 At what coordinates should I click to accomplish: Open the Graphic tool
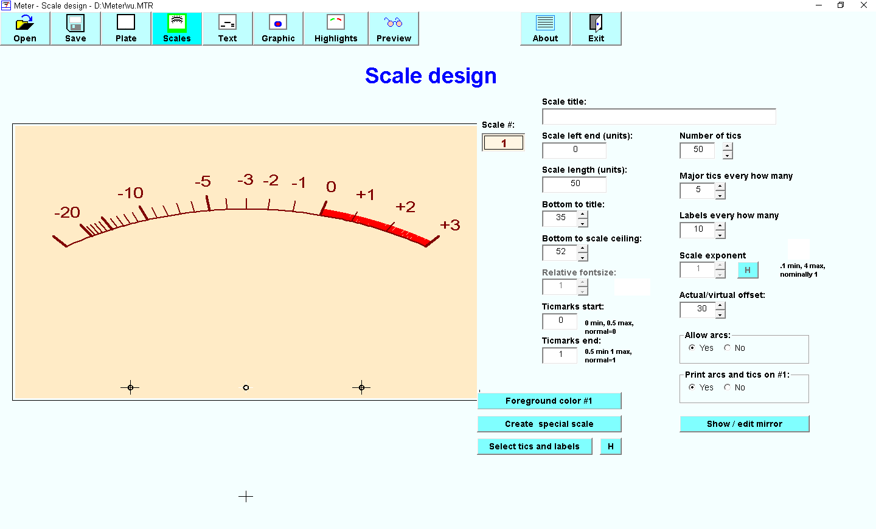click(x=278, y=29)
